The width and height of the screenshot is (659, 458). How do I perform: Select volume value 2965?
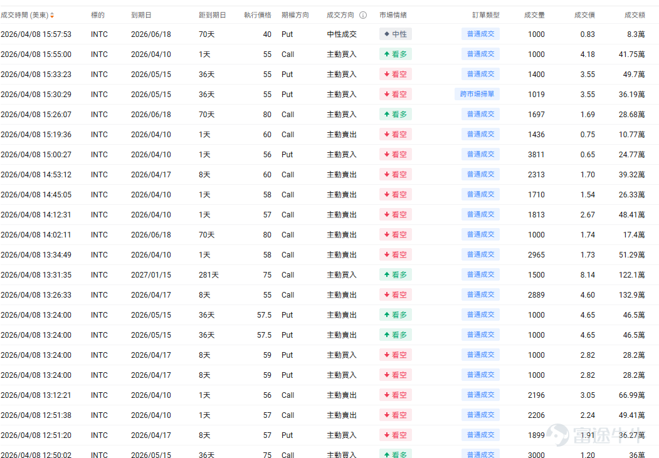536,255
